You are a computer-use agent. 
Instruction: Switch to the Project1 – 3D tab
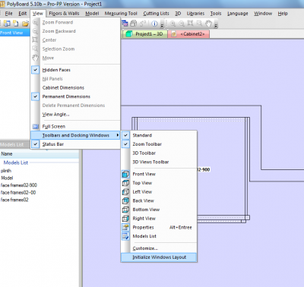[145, 34]
